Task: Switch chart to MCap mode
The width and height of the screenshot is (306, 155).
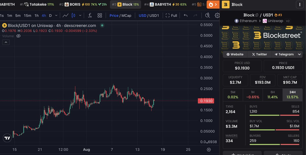Action: coord(127,15)
